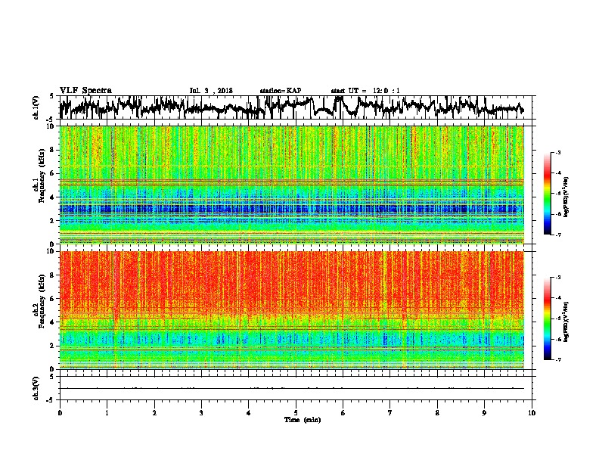Click the "-3" label on ch.1 color scale
This screenshot has height=463, width=599.
click(557, 153)
